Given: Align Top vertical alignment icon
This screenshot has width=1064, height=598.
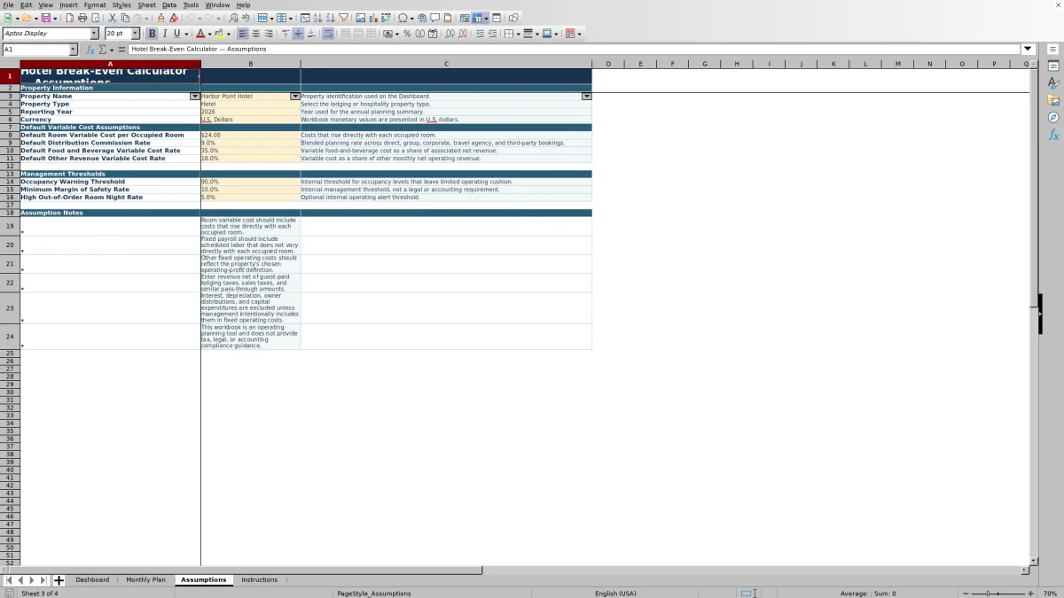Looking at the screenshot, I should [x=286, y=34].
